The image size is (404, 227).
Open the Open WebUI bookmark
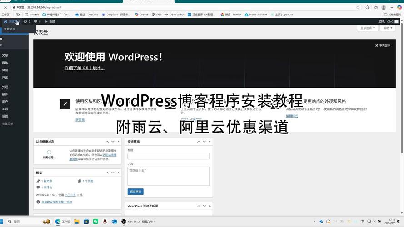coord(175,15)
